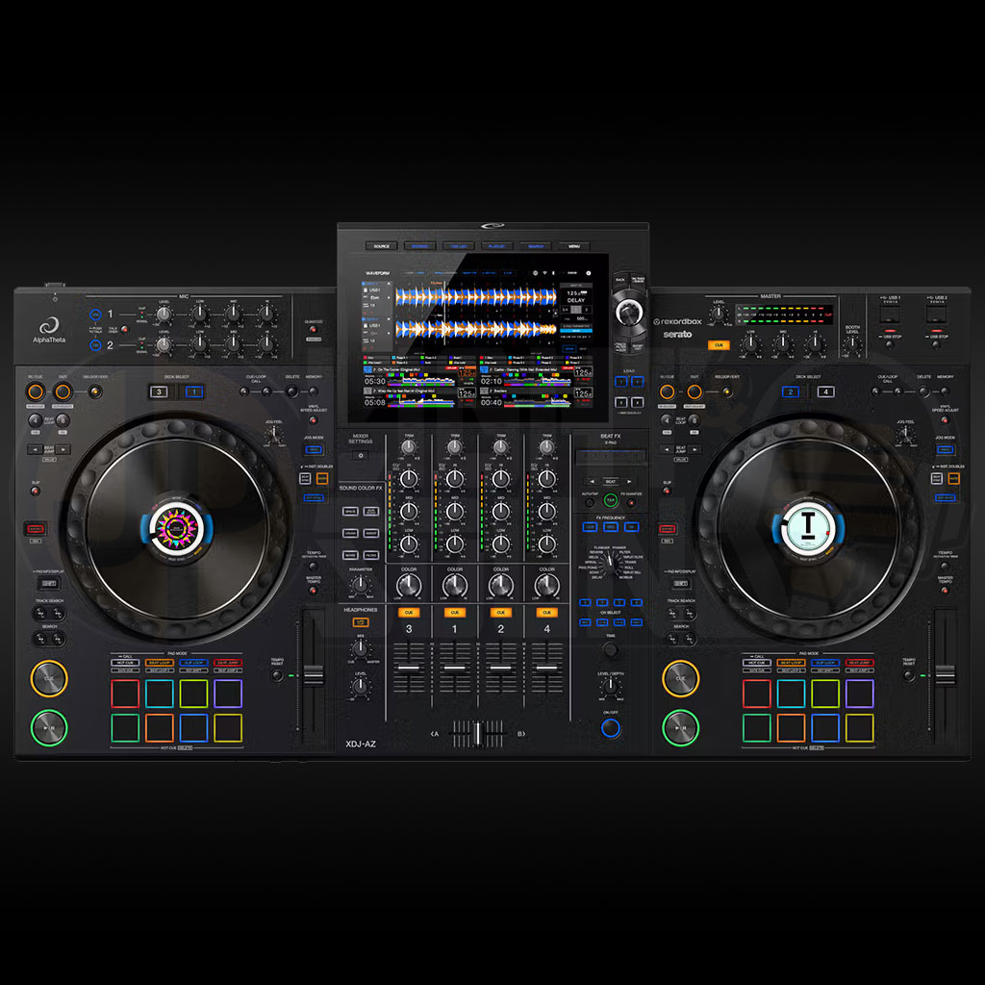Select deck 1 on the left deck
This screenshot has width=985, height=985.
point(194,392)
